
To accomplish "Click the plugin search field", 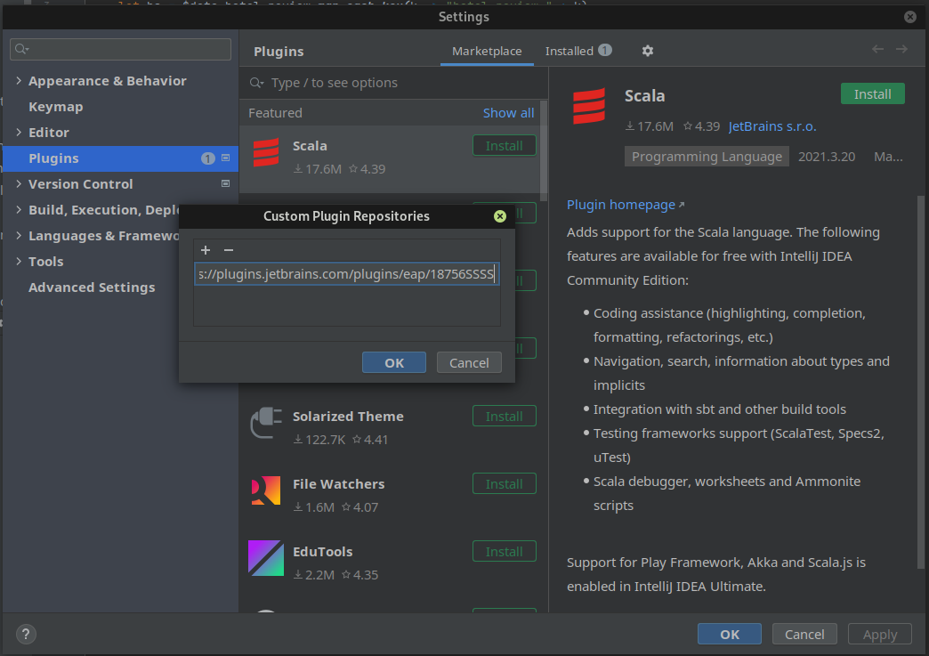I will (393, 83).
